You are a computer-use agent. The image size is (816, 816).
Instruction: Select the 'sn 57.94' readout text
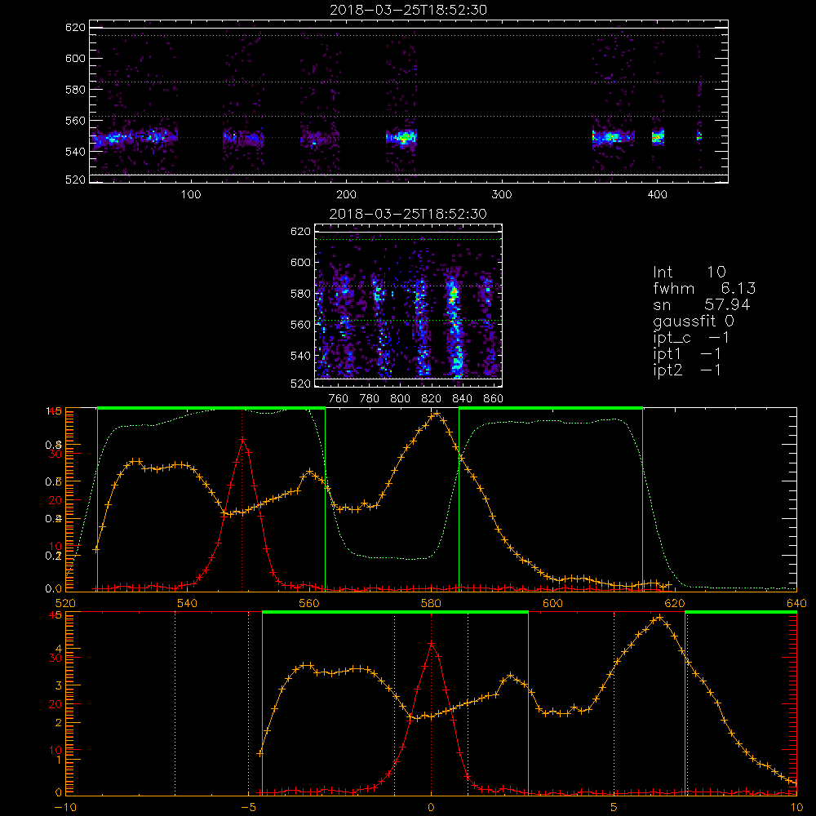tap(702, 304)
